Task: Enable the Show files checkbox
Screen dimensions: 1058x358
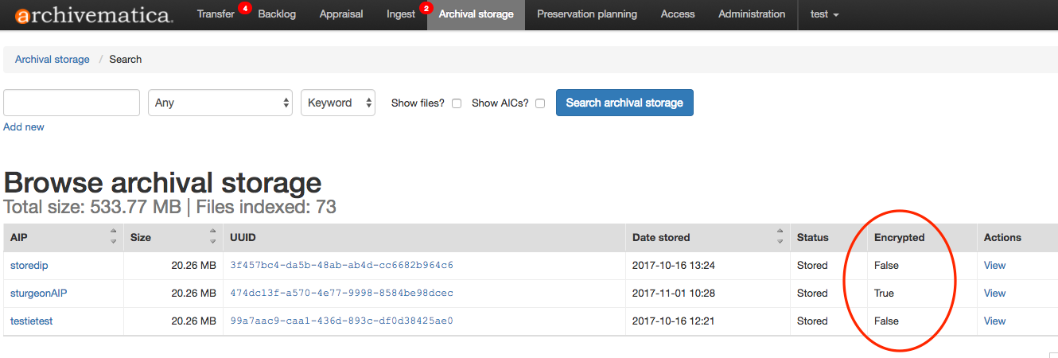Action: pyautogui.click(x=457, y=103)
